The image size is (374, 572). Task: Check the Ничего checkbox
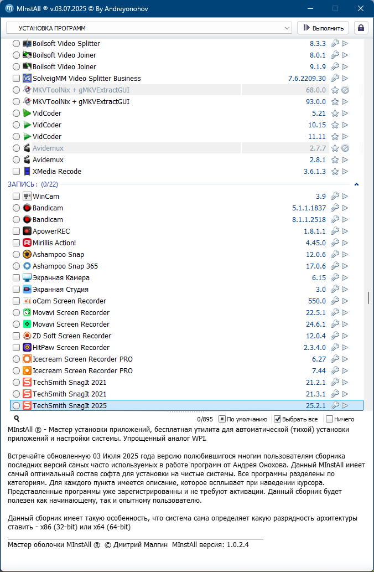pos(329,419)
